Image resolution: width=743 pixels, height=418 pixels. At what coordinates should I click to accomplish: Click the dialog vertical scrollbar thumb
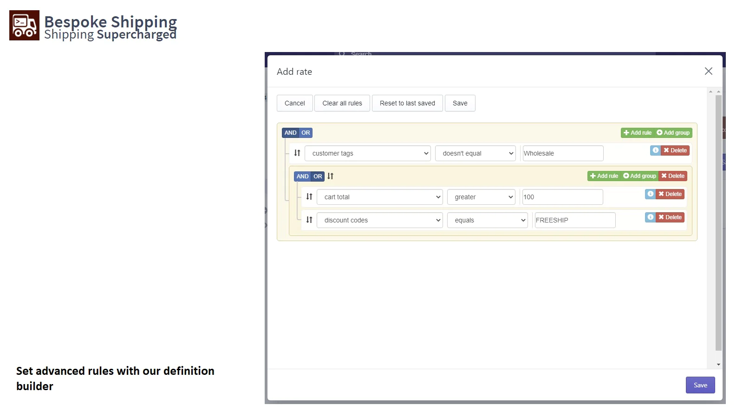718,223
